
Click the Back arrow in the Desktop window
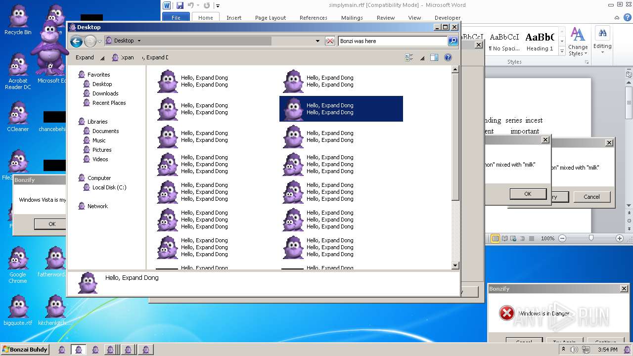pyautogui.click(x=76, y=41)
